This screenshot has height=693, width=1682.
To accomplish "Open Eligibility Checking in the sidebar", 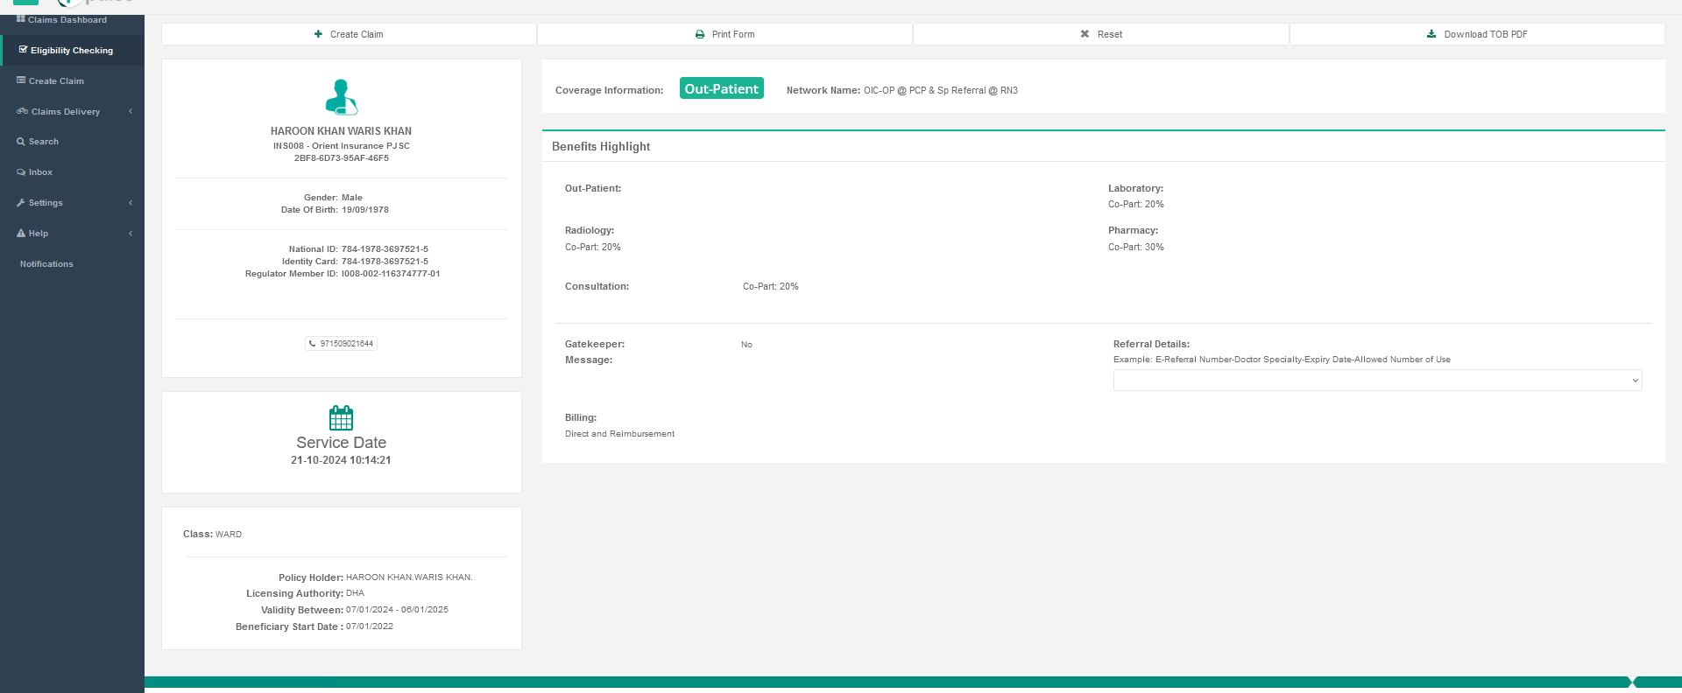I will tap(71, 51).
